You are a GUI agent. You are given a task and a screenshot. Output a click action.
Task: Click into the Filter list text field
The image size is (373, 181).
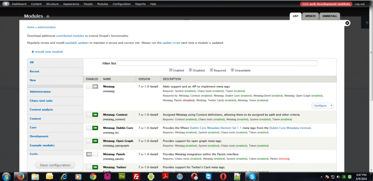(x=217, y=63)
